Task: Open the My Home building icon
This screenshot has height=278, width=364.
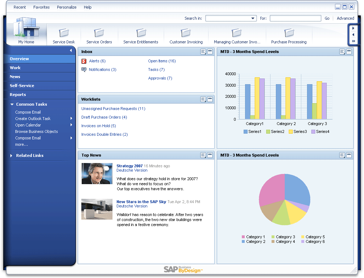Action: click(x=26, y=27)
